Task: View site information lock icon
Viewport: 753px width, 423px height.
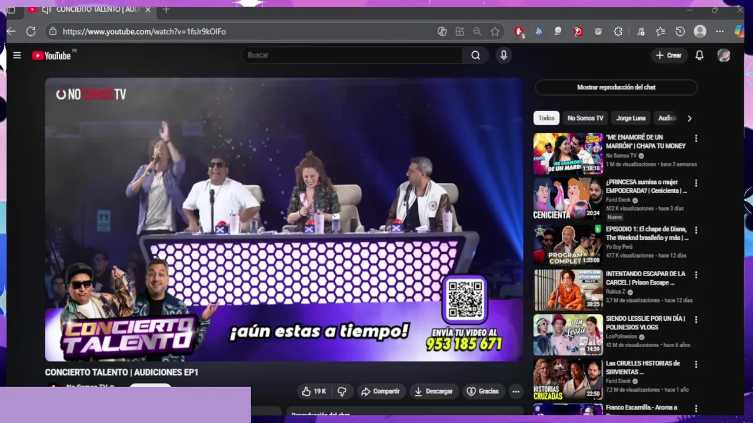Action: pyautogui.click(x=53, y=31)
